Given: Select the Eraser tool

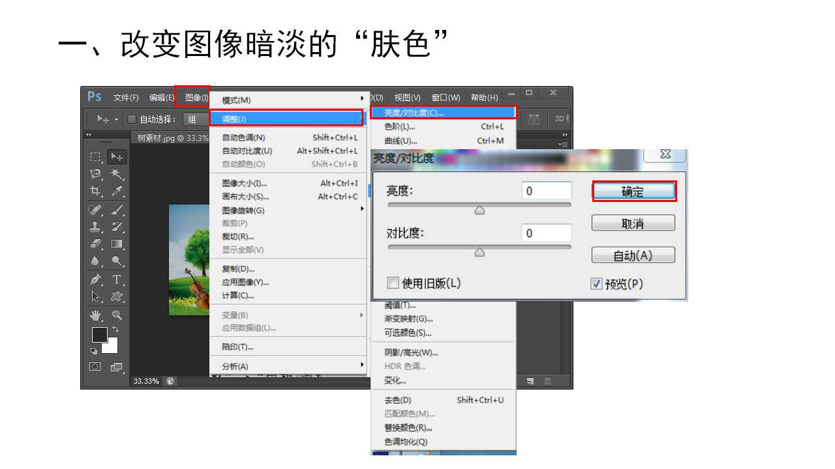Looking at the screenshot, I should click(x=96, y=244).
